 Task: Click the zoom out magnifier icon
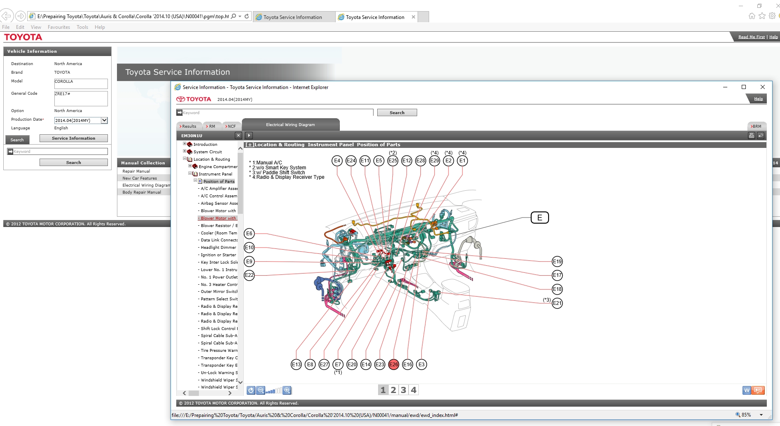coord(261,390)
